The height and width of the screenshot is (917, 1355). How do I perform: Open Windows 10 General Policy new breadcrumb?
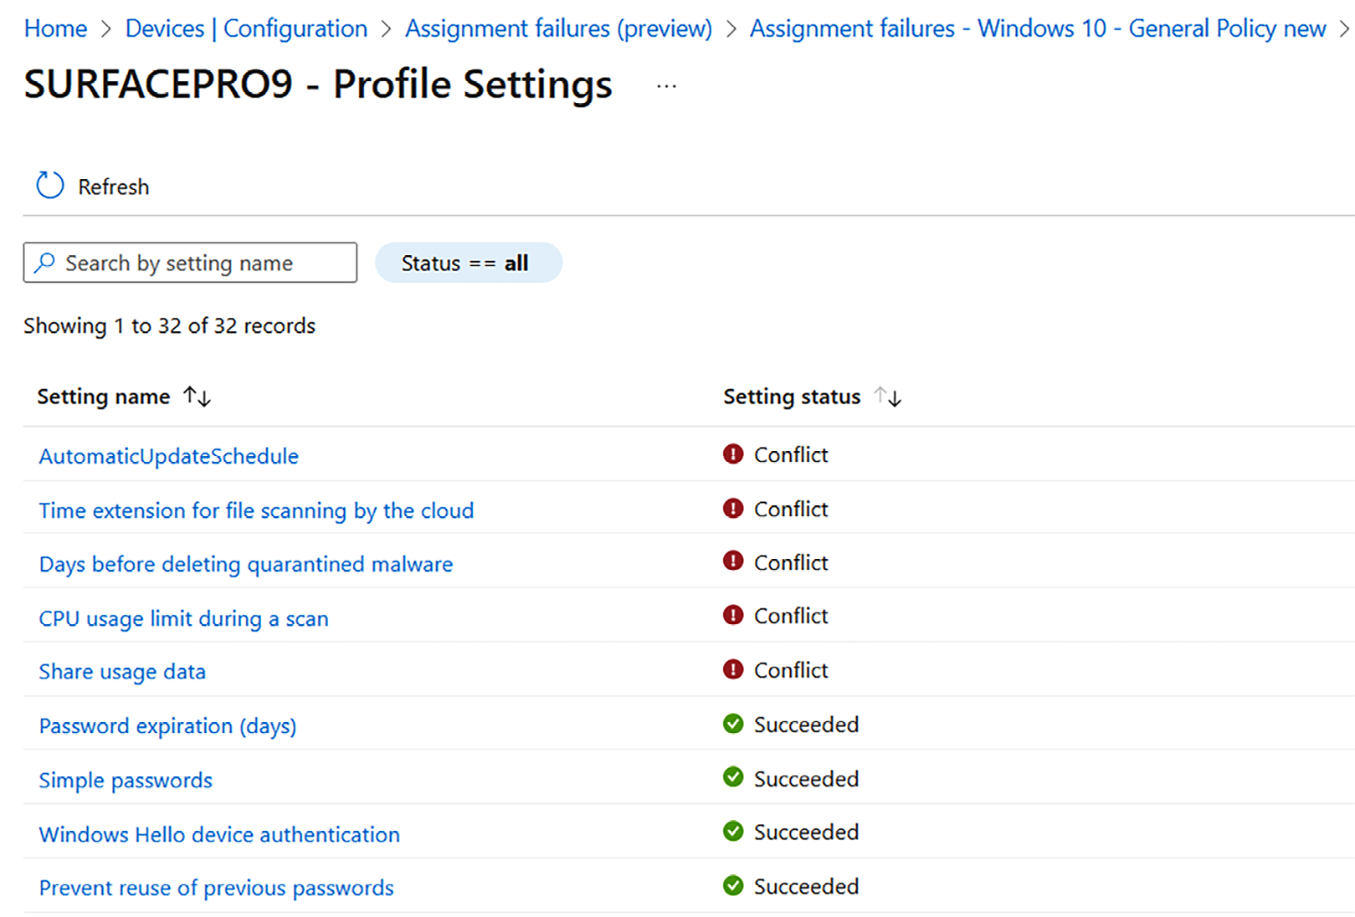pos(1037,28)
